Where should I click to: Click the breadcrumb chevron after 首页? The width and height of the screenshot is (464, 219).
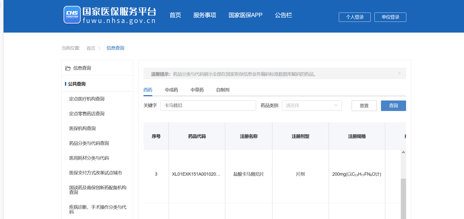click(99, 48)
